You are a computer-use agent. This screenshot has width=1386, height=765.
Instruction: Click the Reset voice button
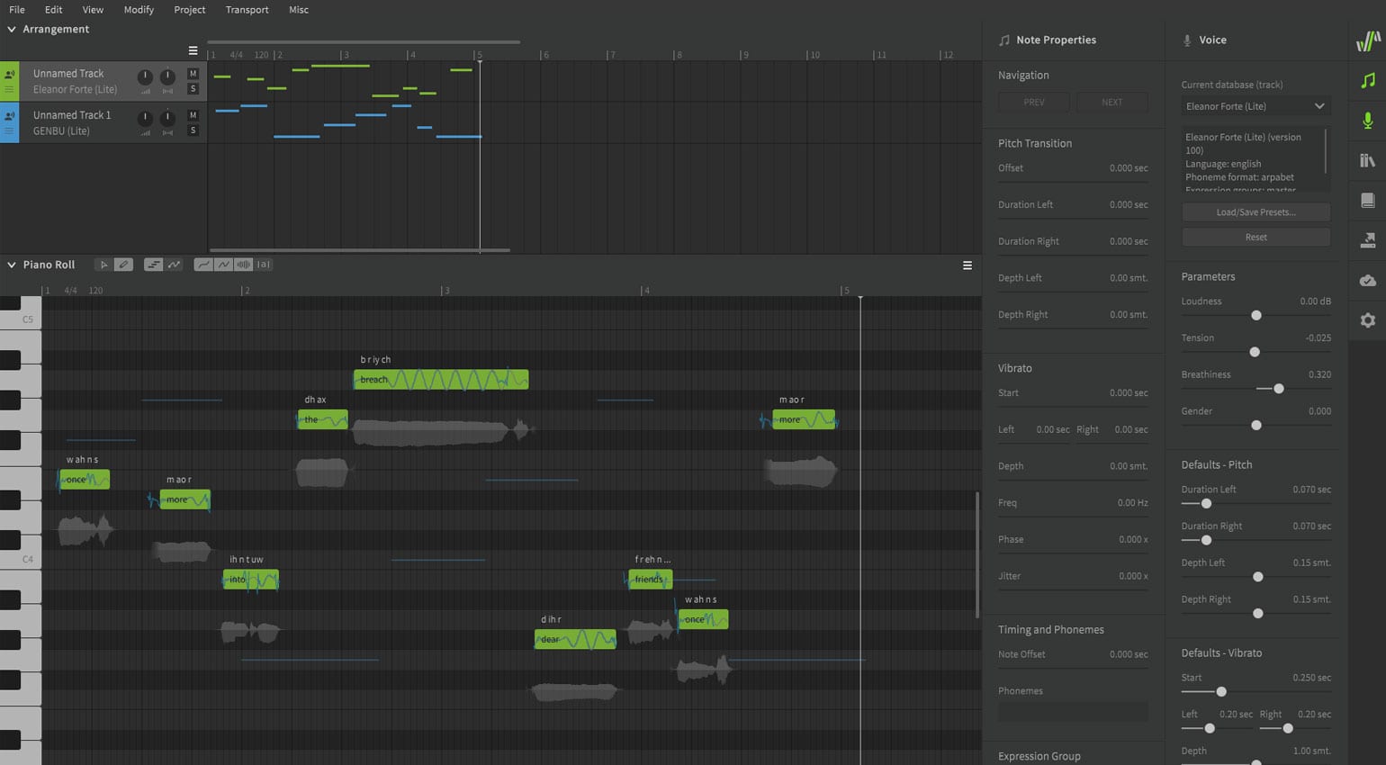pos(1255,238)
